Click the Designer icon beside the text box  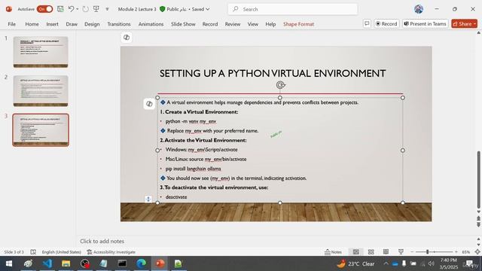[149, 104]
